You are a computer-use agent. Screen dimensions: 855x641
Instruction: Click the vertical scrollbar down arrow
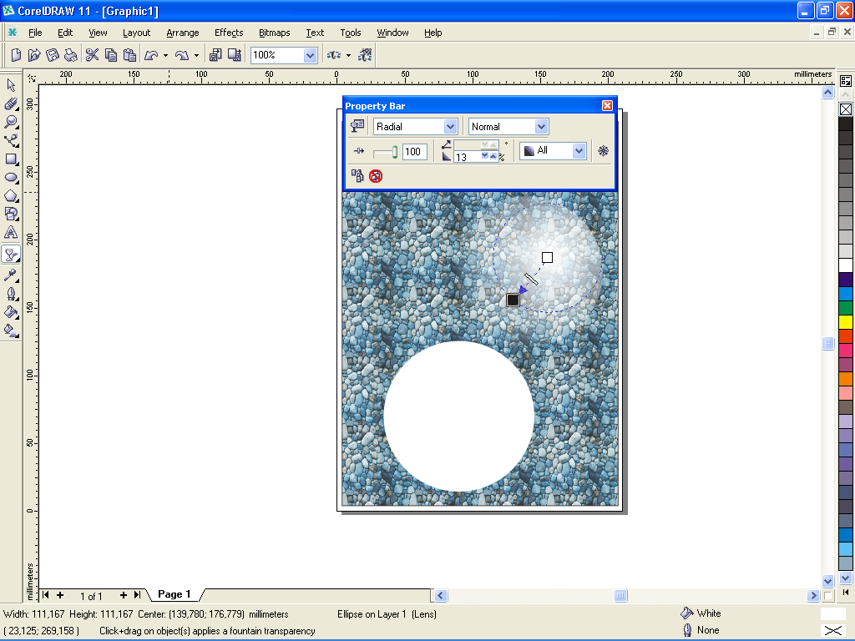(x=827, y=581)
